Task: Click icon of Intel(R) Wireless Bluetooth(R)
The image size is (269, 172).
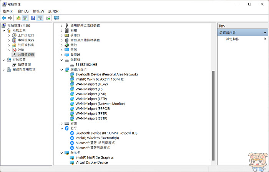Action: [72, 138]
